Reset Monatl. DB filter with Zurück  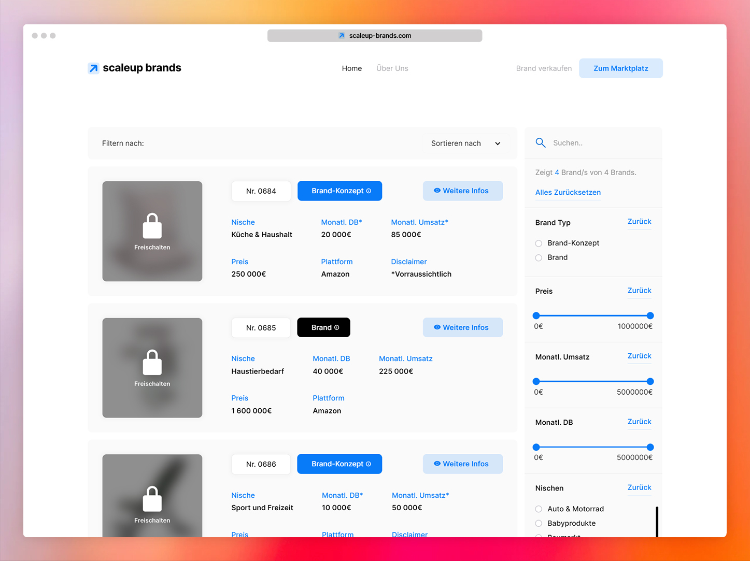[x=640, y=422]
